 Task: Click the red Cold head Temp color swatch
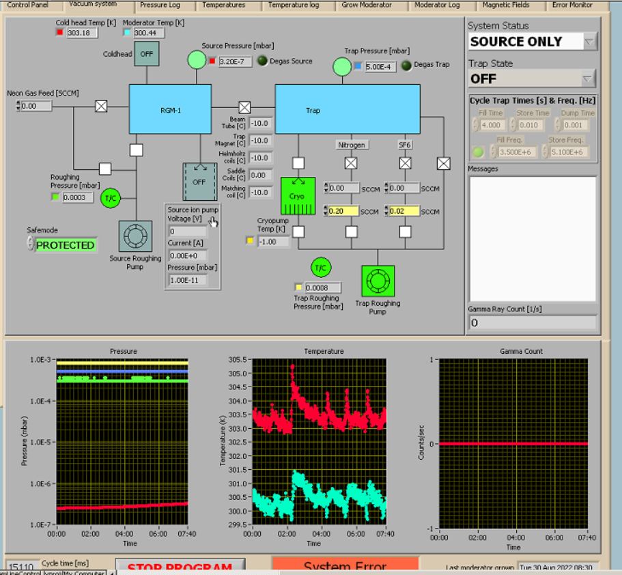pyautogui.click(x=60, y=33)
